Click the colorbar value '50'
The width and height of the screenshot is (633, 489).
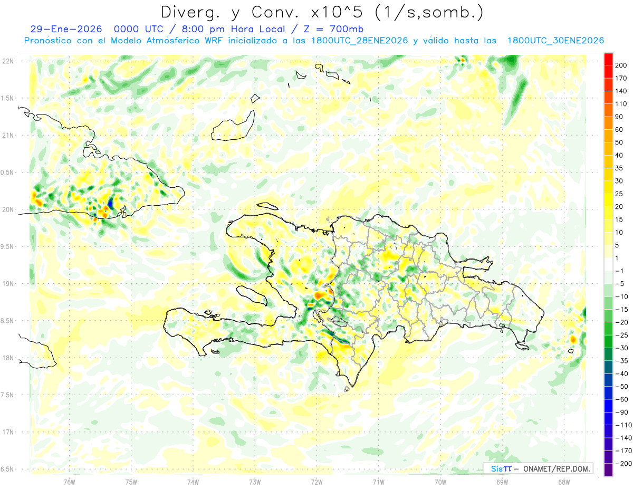click(619, 142)
